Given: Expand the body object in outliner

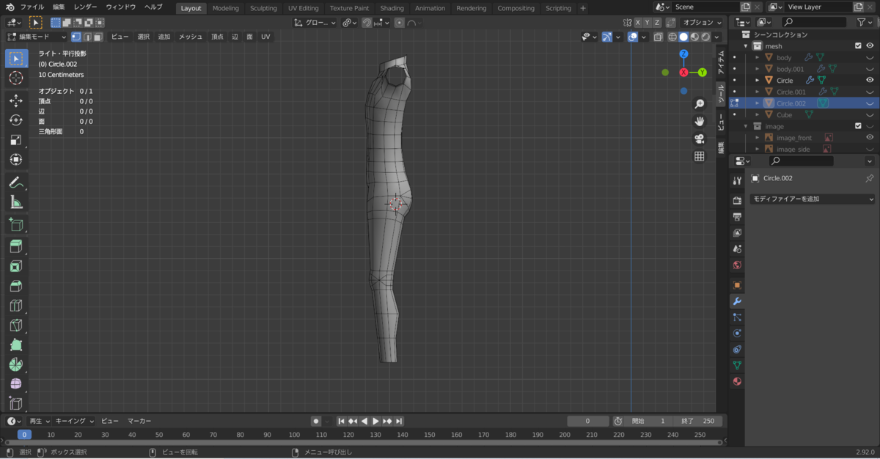Looking at the screenshot, I should click(x=758, y=57).
